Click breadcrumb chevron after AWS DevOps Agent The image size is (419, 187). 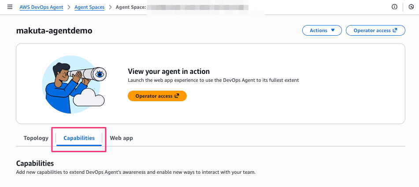point(69,7)
